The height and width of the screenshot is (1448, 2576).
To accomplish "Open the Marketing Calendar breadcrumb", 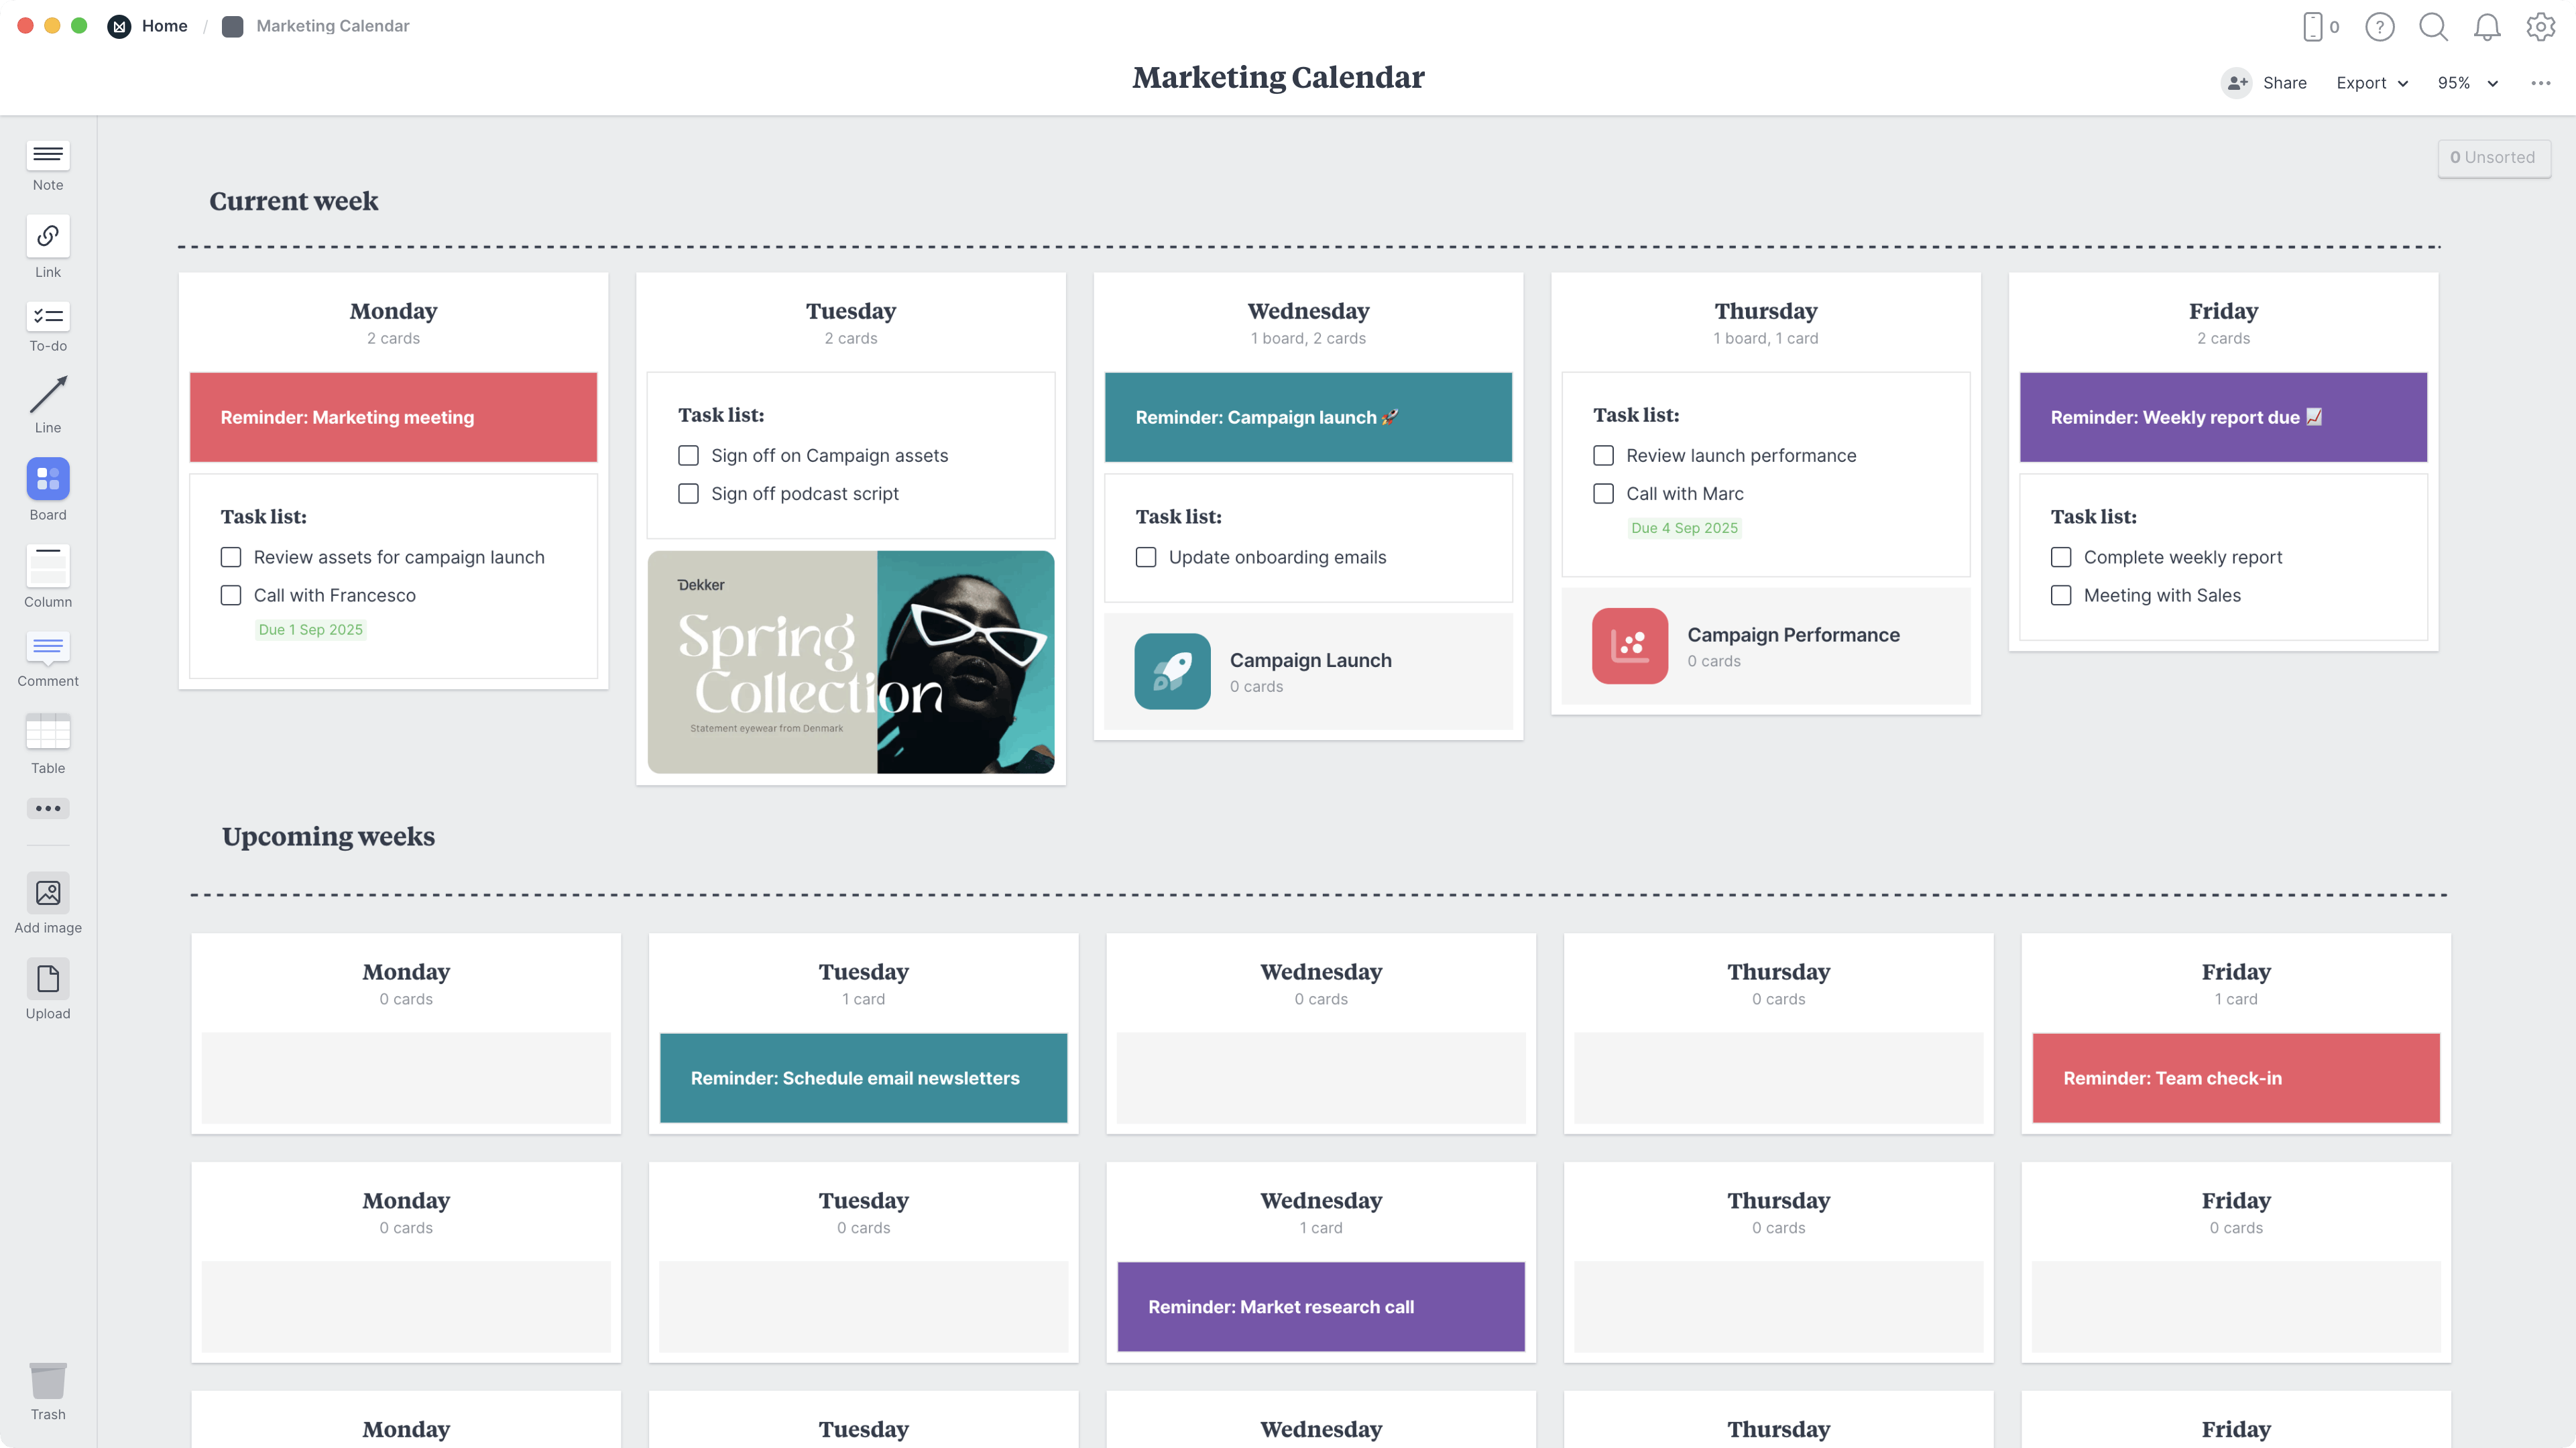I will [x=332, y=26].
